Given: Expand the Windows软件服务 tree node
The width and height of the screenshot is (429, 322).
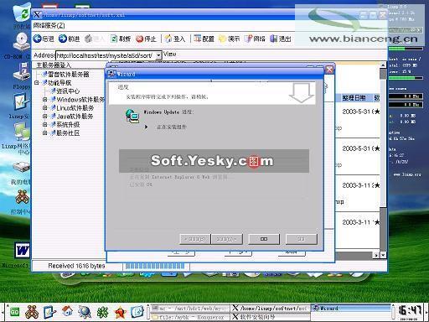Looking at the screenshot, I should pyautogui.click(x=44, y=100).
